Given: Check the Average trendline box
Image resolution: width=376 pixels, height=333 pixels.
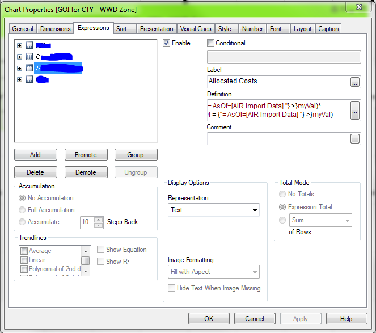Looking at the screenshot, I should pos(24,251).
